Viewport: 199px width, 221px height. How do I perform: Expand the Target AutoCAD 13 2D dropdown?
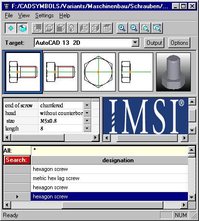point(135,43)
